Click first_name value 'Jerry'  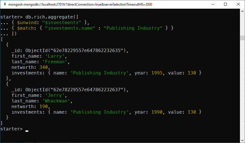(55, 95)
